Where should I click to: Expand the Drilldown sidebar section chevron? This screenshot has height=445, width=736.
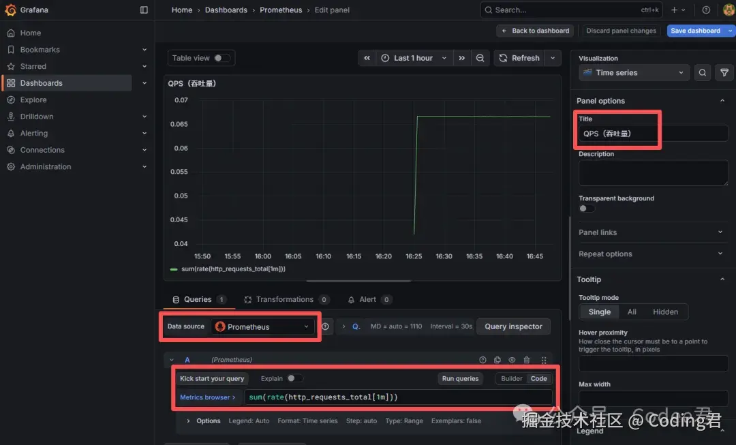click(x=144, y=117)
